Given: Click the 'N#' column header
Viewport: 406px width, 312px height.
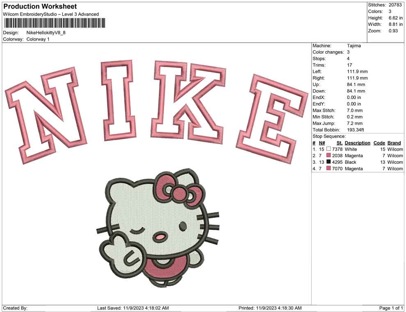Looking at the screenshot, I should (x=322, y=142).
